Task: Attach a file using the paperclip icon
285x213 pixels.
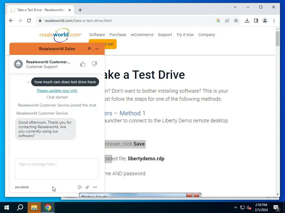Action: point(87,187)
